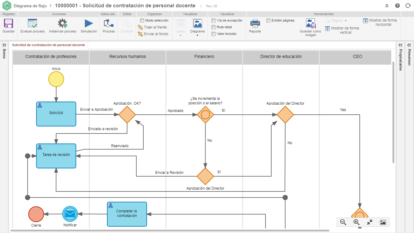This screenshot has width=414, height=233.
Task: Click the Reenviado connector label
Action: tap(120, 146)
